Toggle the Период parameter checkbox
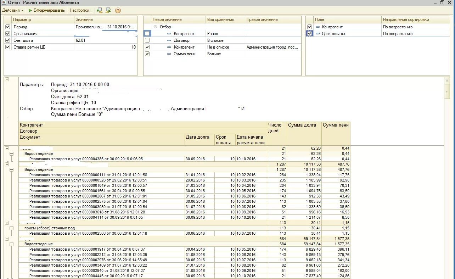Screen dimensions: 455x279 click(x=8, y=27)
